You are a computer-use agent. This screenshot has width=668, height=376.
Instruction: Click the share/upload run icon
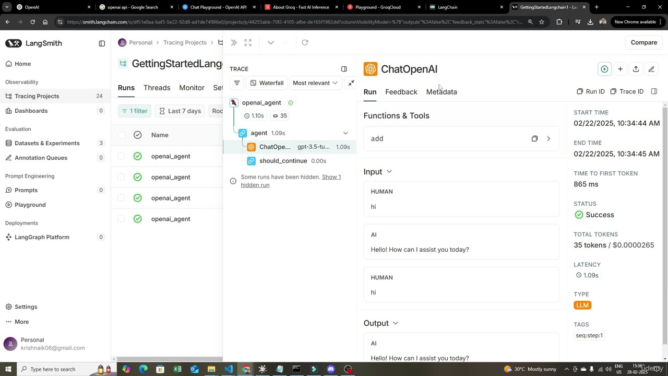(x=636, y=69)
